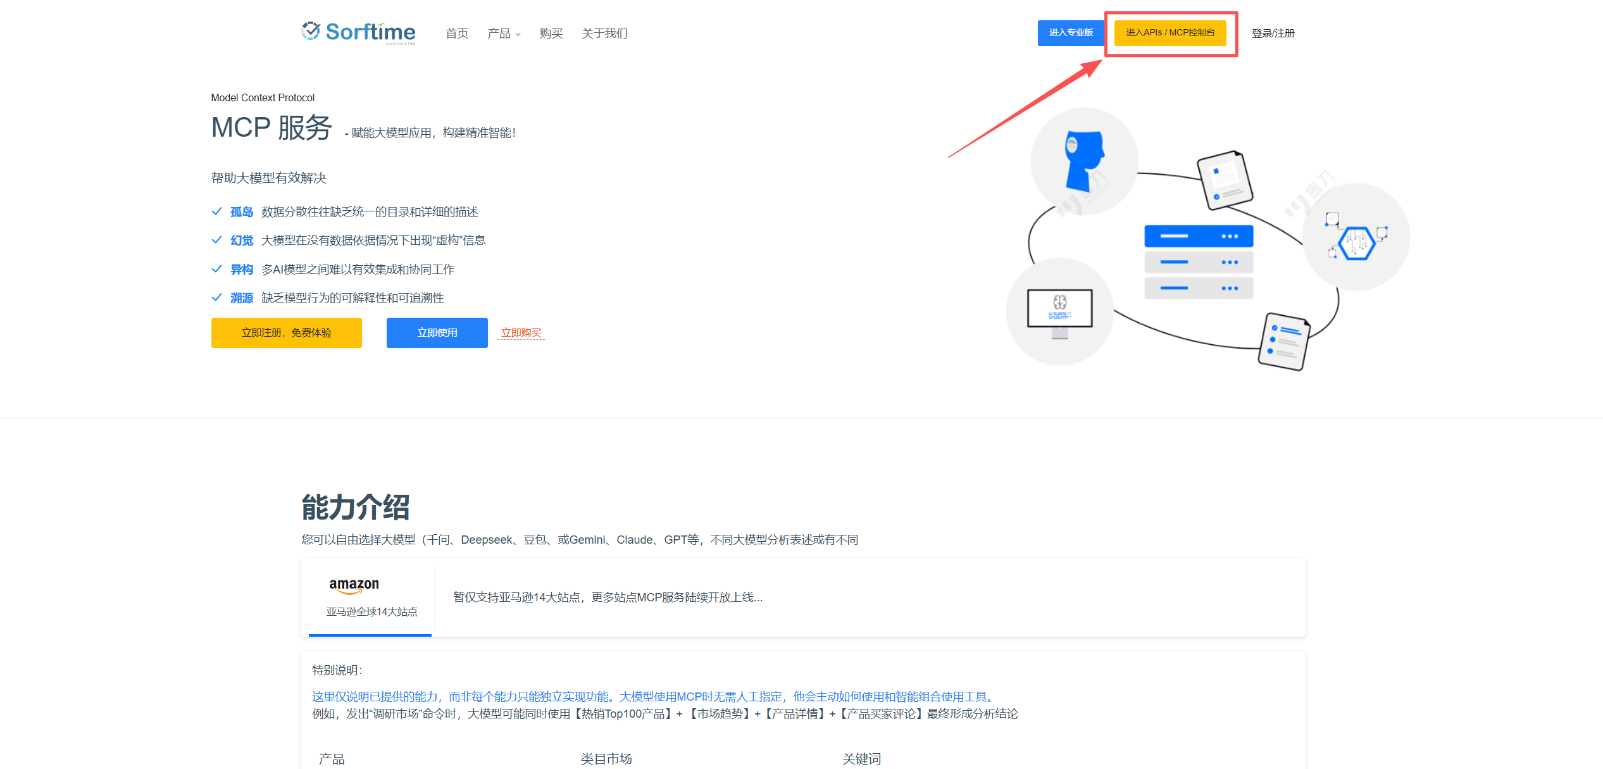1603x769 pixels.
Task: Open 首页 in navigation bar
Action: tap(457, 34)
